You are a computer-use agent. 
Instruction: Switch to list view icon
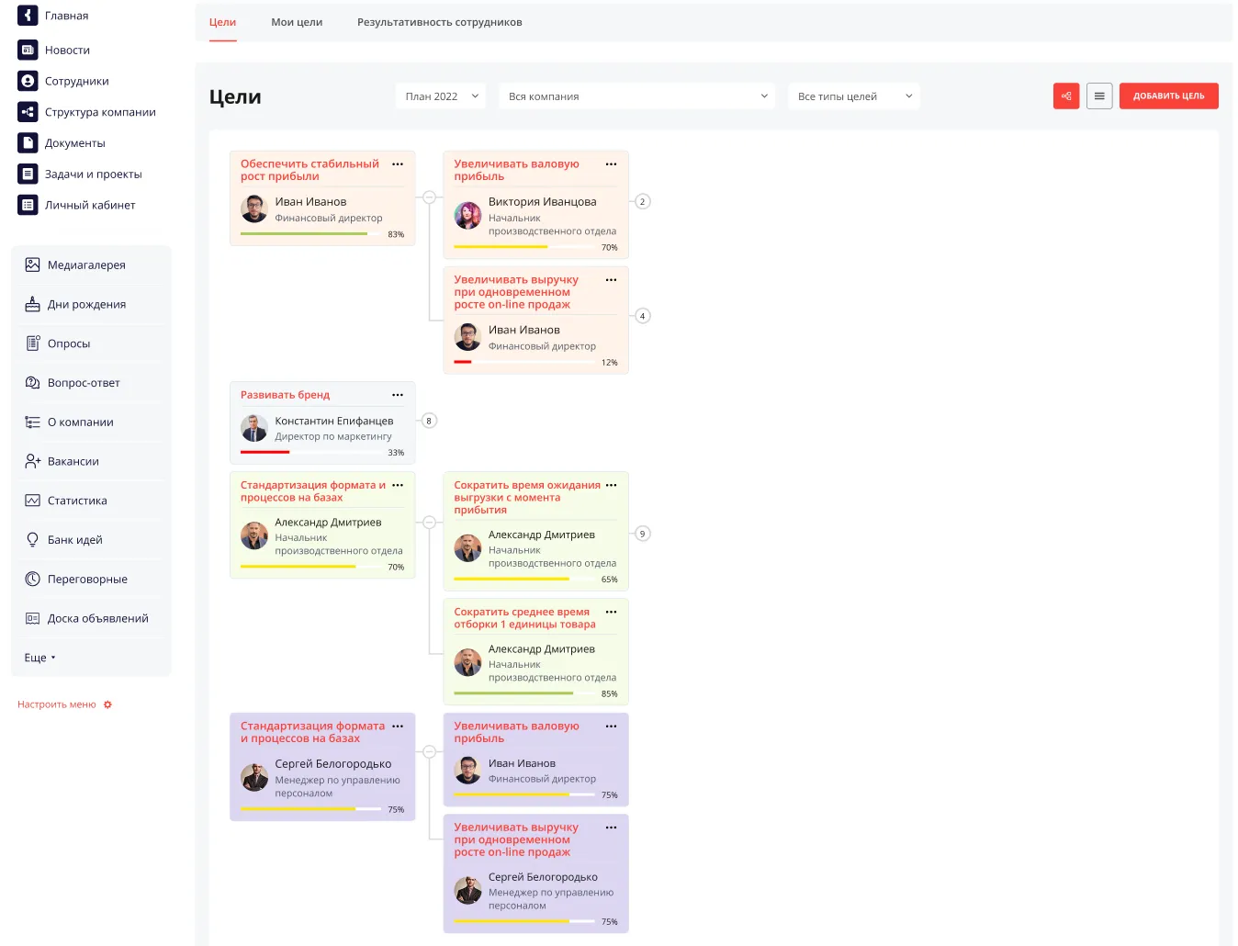point(1098,96)
